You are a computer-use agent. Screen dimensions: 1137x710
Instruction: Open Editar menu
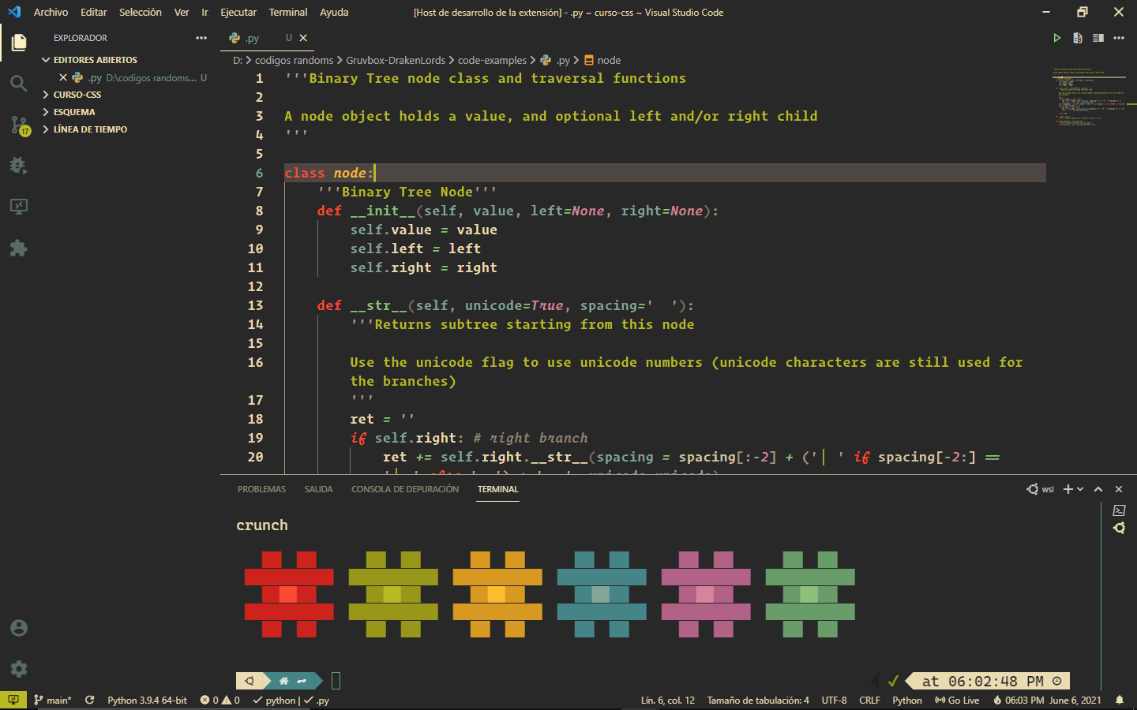point(93,12)
